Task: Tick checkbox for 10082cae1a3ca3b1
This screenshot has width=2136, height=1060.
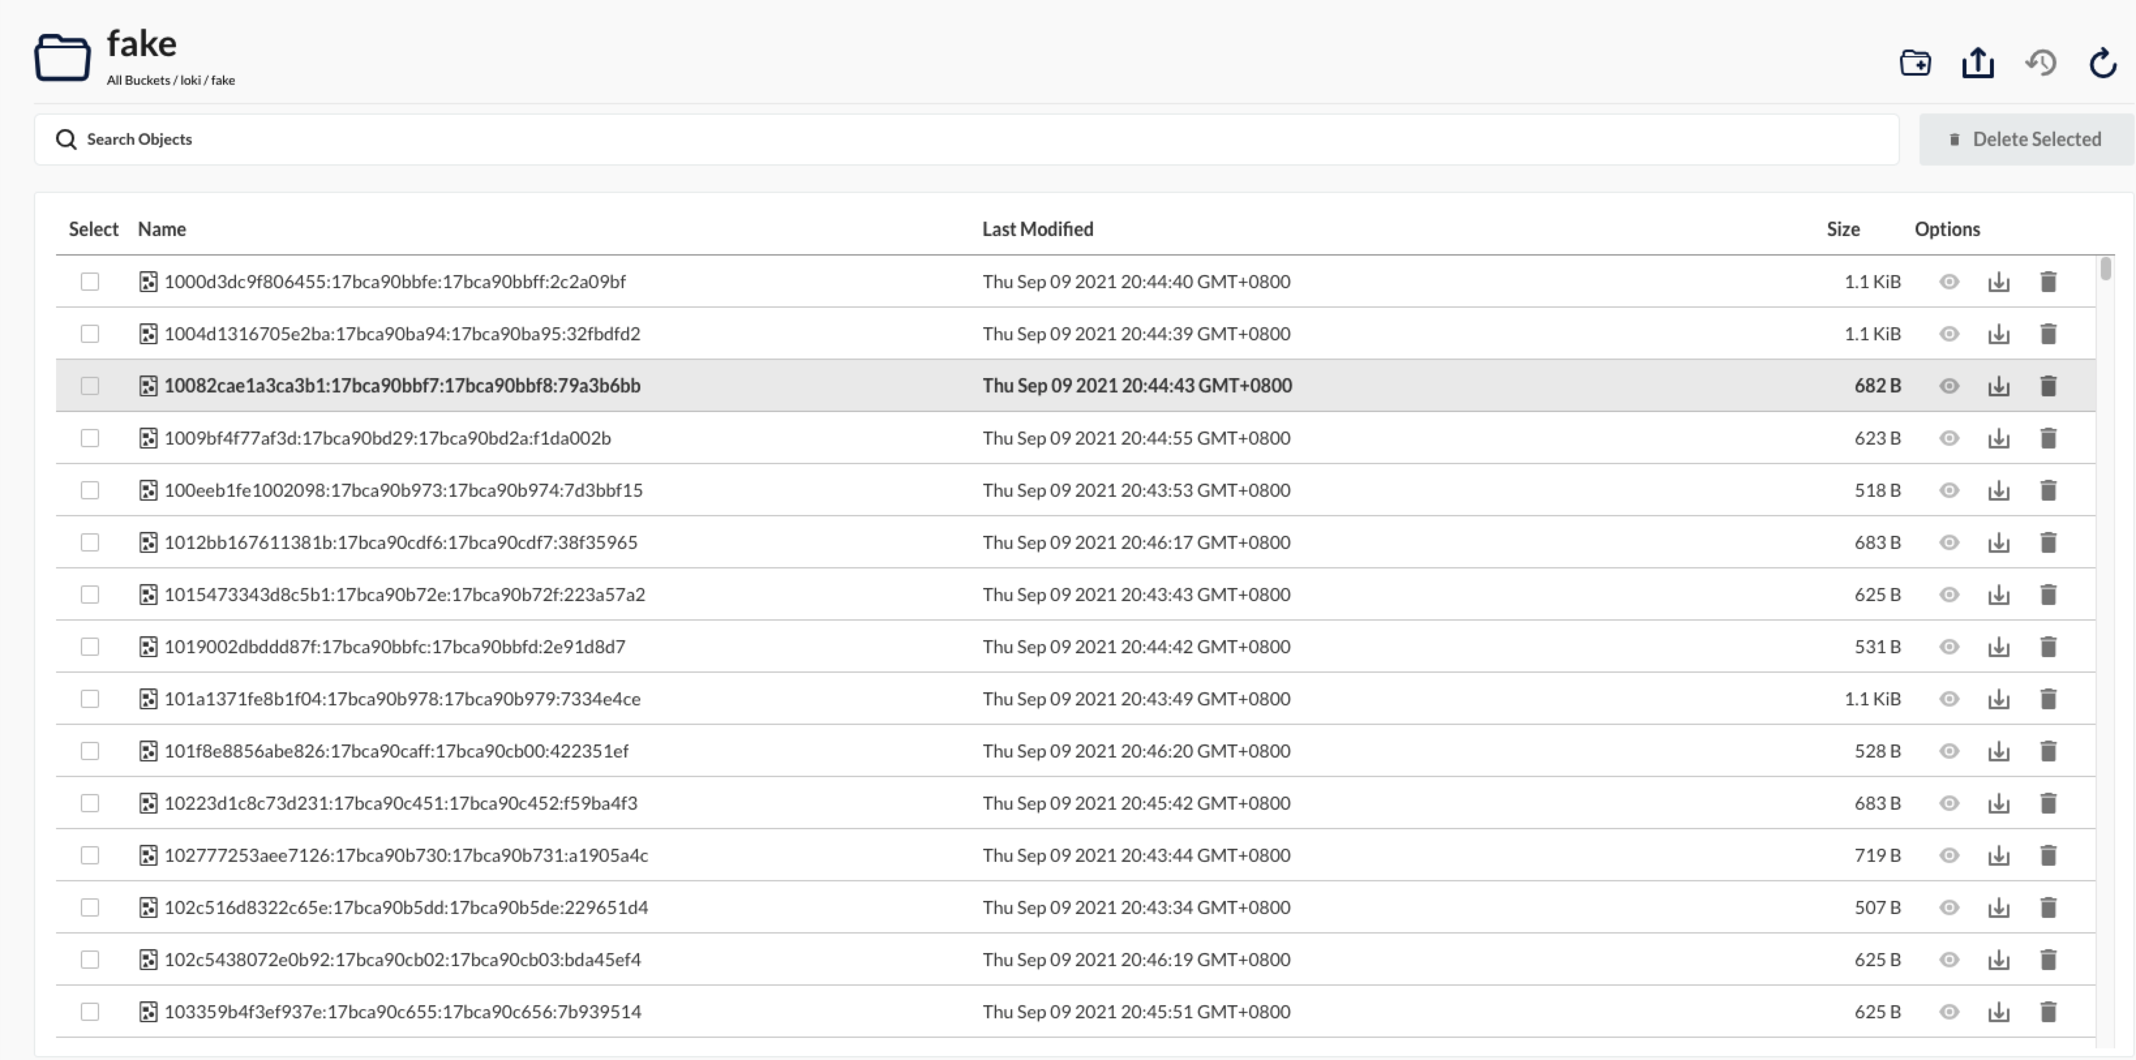Action: click(89, 386)
